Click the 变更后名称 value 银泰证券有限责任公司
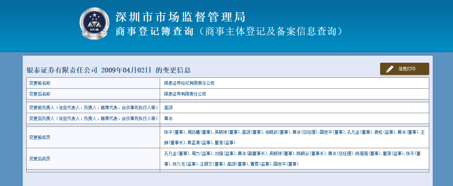This screenshot has width=453, height=186. [x=185, y=94]
